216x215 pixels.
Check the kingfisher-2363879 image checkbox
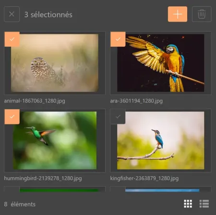118,117
